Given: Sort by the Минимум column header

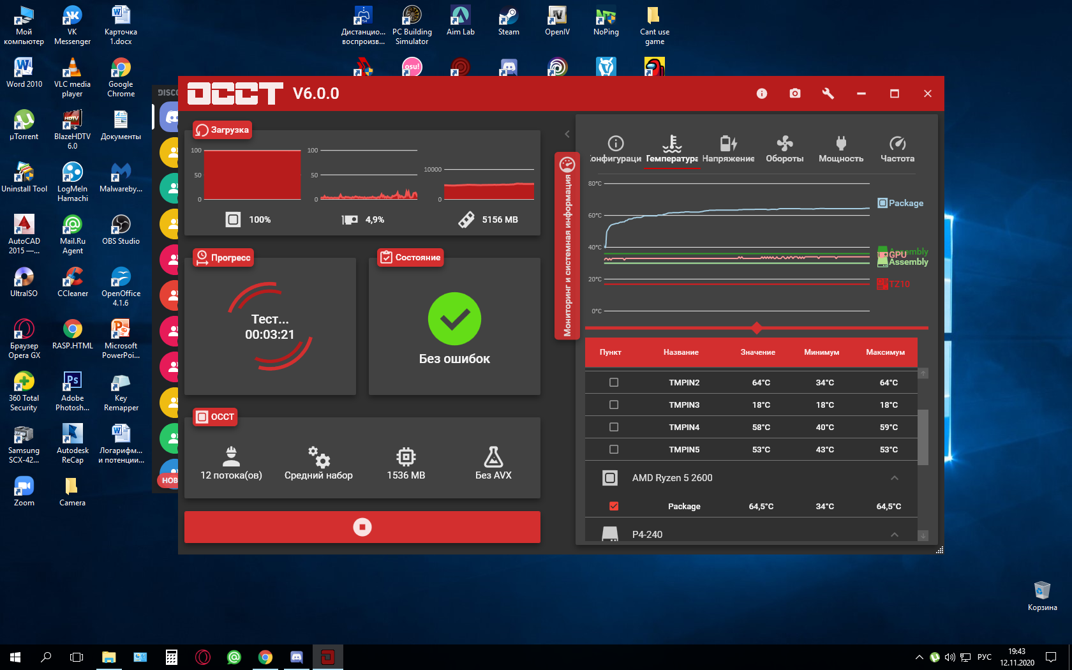Looking at the screenshot, I should click(x=822, y=352).
